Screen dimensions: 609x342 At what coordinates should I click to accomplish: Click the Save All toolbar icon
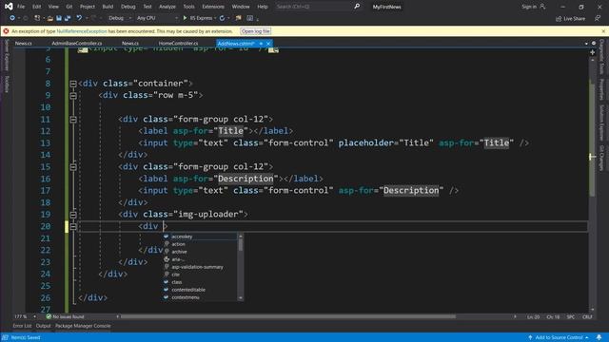[68, 18]
